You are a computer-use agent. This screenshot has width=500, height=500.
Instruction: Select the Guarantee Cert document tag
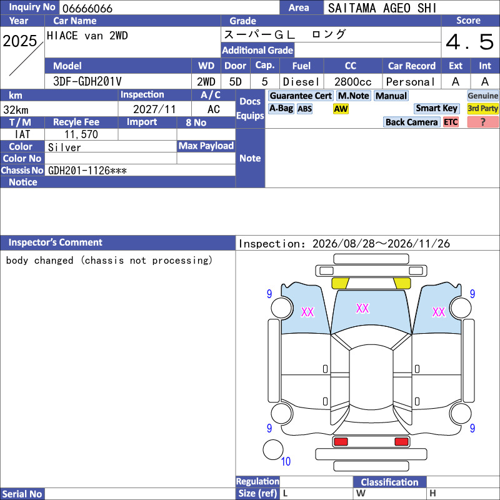coord(301,96)
